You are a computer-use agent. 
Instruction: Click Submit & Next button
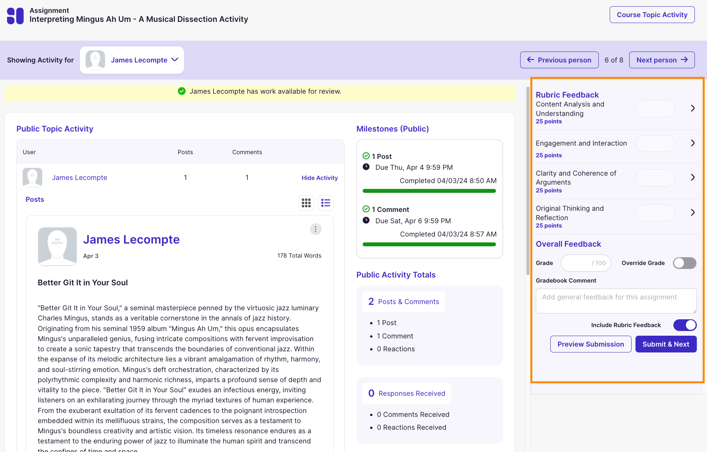(x=666, y=344)
